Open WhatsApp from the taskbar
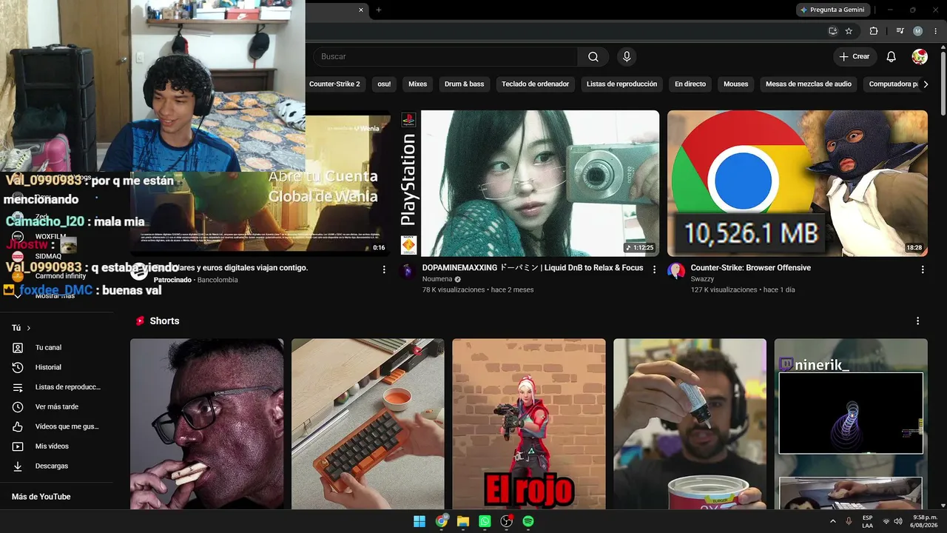The height and width of the screenshot is (533, 947). [x=485, y=521]
